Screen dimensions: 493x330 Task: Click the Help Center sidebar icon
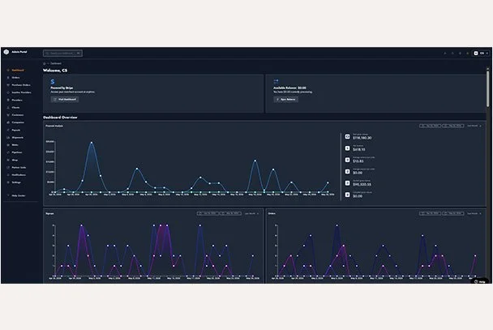(x=8, y=195)
